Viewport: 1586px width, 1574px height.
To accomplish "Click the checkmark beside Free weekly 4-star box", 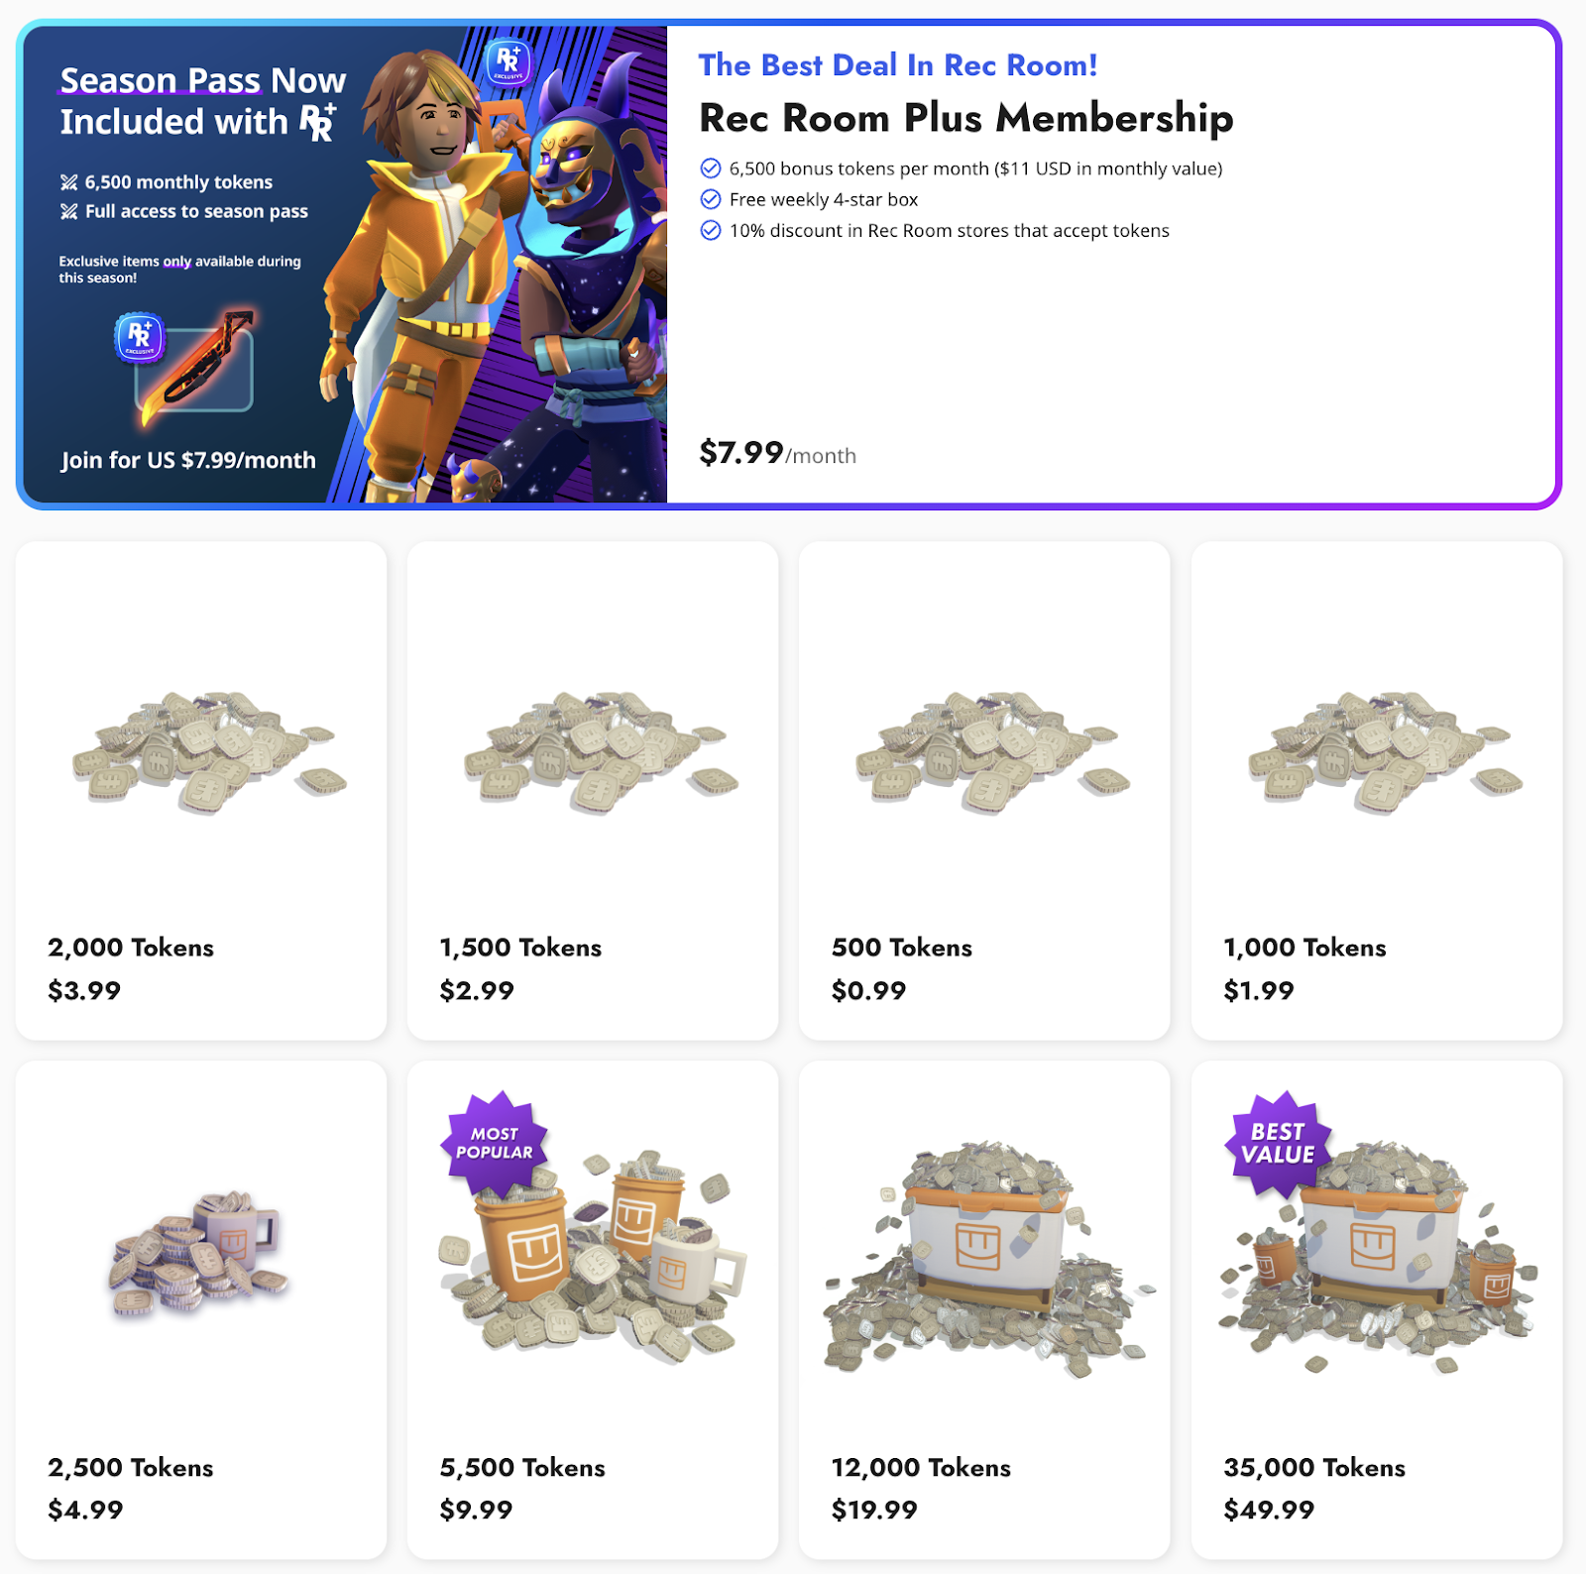I will (x=711, y=199).
